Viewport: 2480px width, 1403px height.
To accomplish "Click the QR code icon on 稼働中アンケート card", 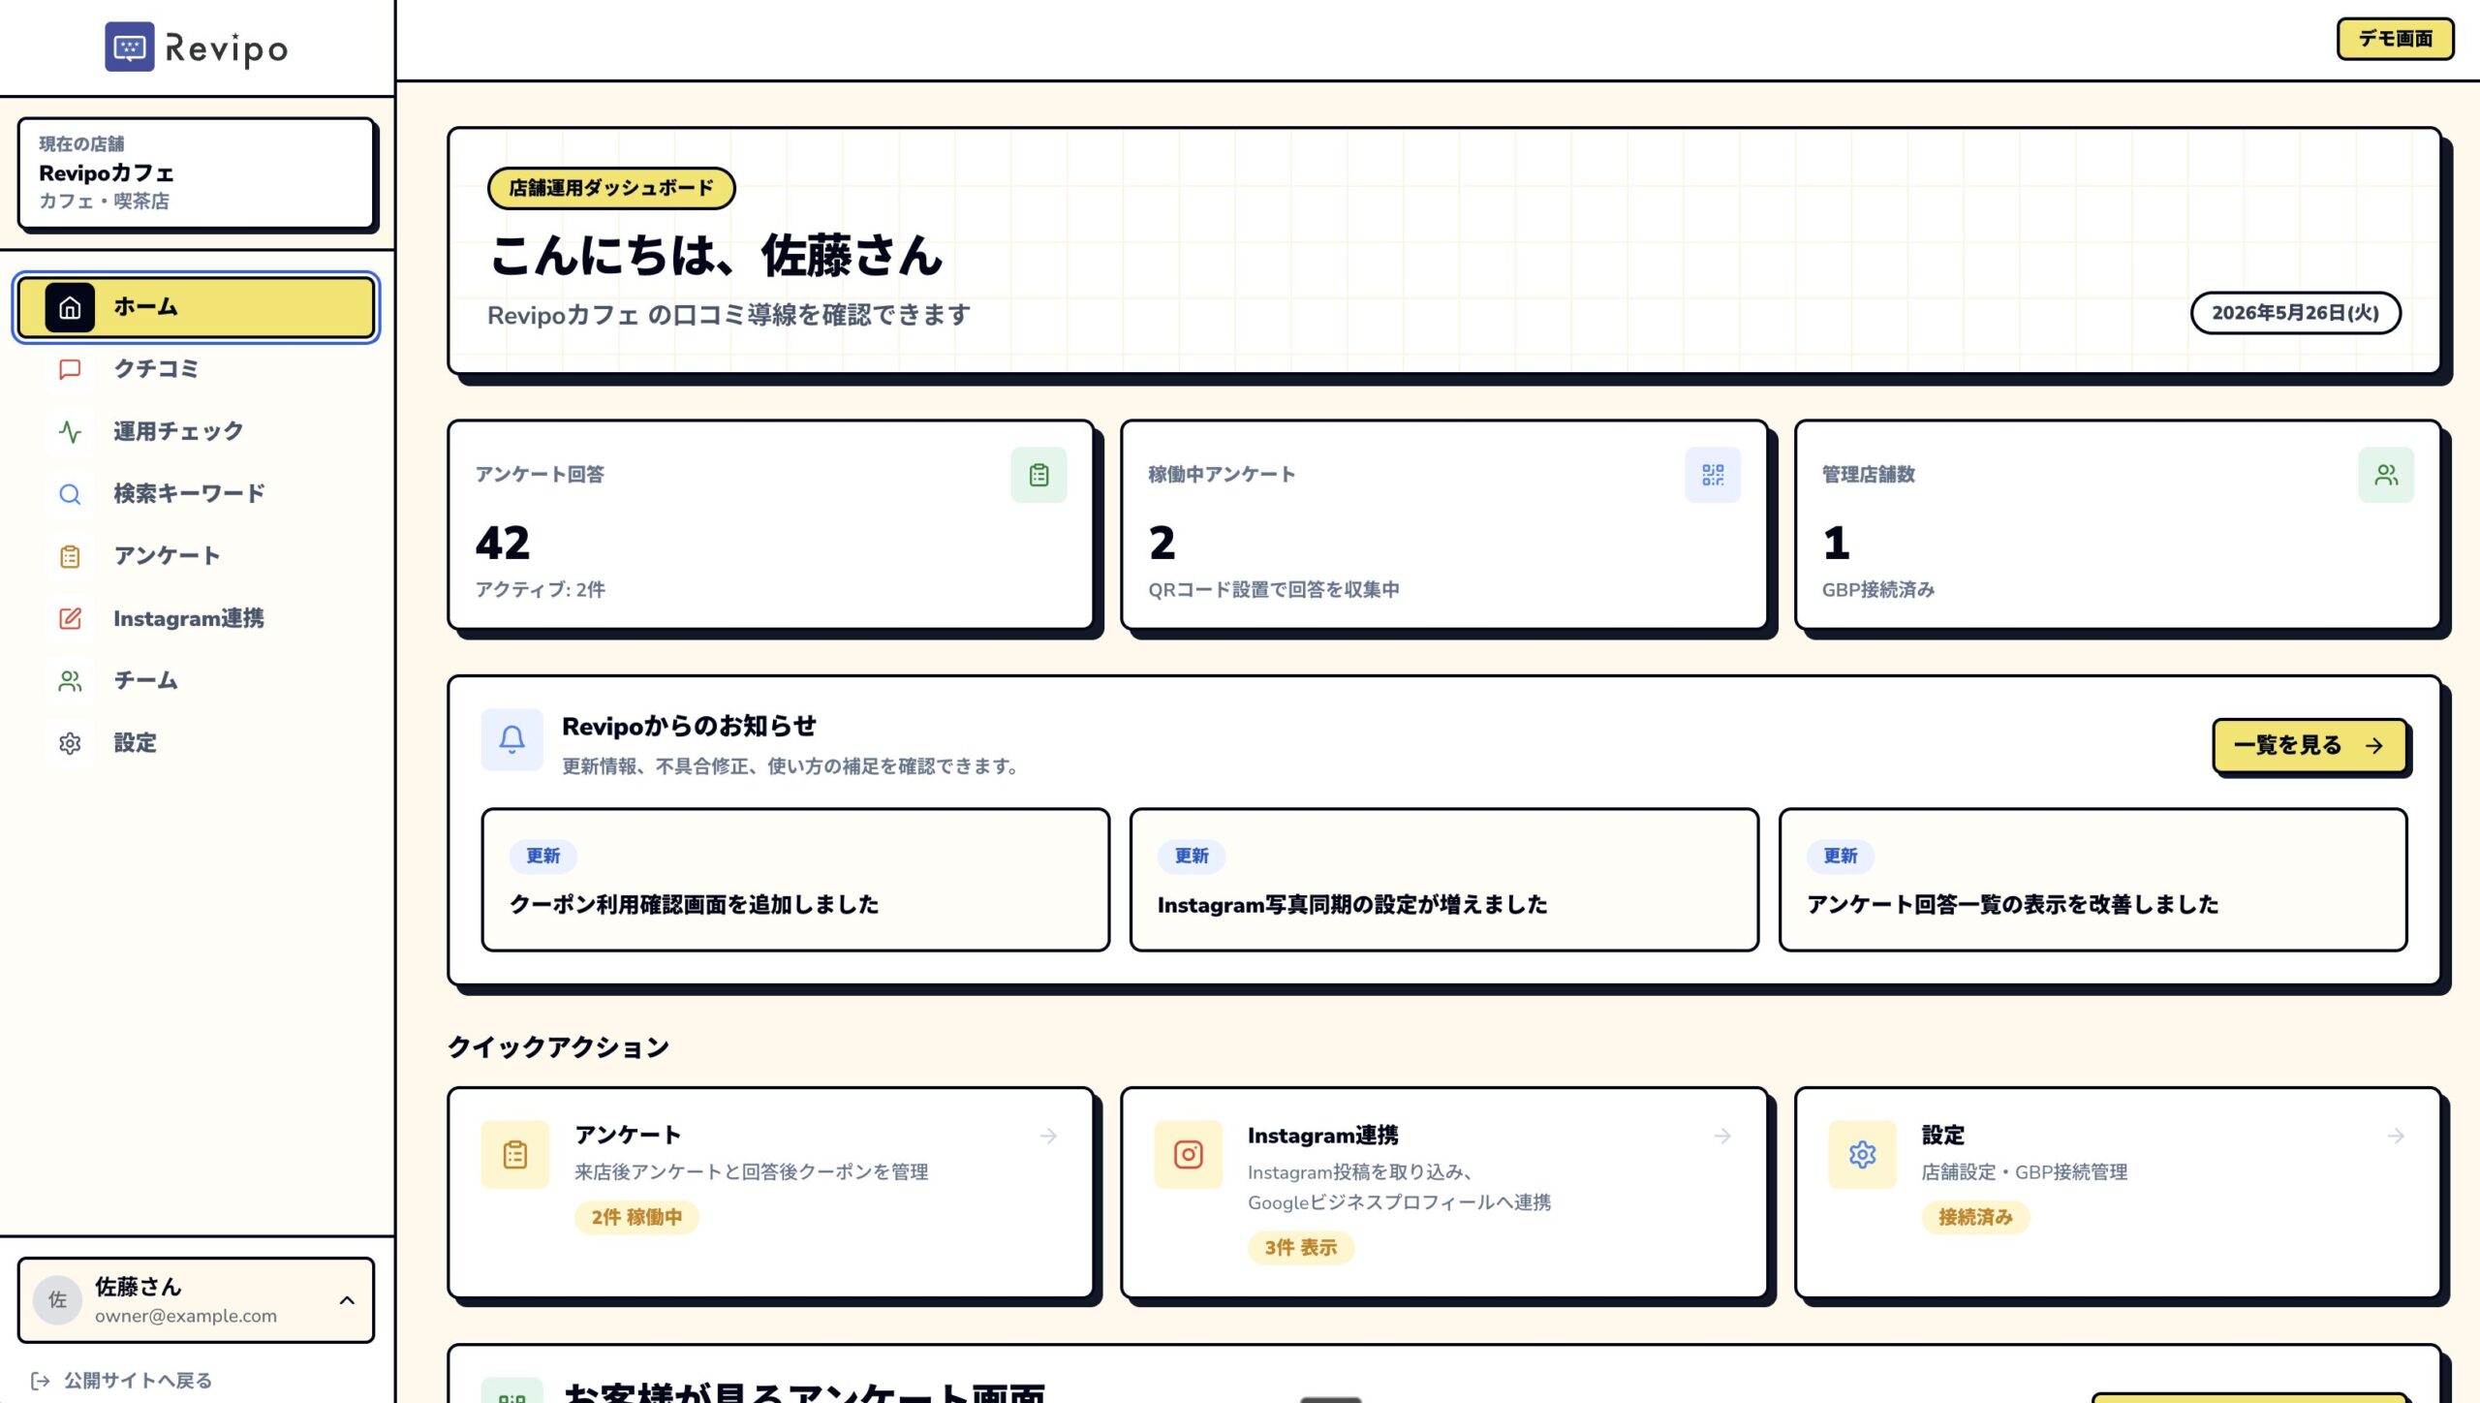I will click(x=1713, y=475).
